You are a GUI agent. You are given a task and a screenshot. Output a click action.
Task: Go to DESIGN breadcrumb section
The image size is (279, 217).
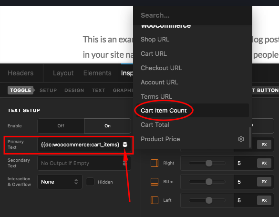pyautogui.click(x=74, y=90)
